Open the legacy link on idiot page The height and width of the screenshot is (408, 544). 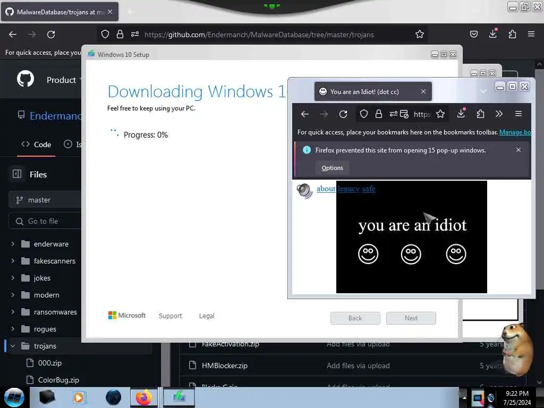coord(348,189)
